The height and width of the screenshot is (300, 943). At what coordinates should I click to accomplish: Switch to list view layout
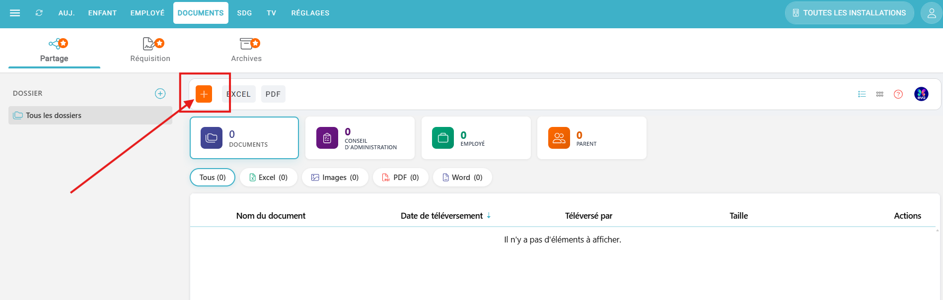[862, 94]
